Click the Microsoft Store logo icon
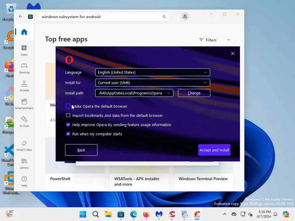295x221 pixels. point(30,17)
